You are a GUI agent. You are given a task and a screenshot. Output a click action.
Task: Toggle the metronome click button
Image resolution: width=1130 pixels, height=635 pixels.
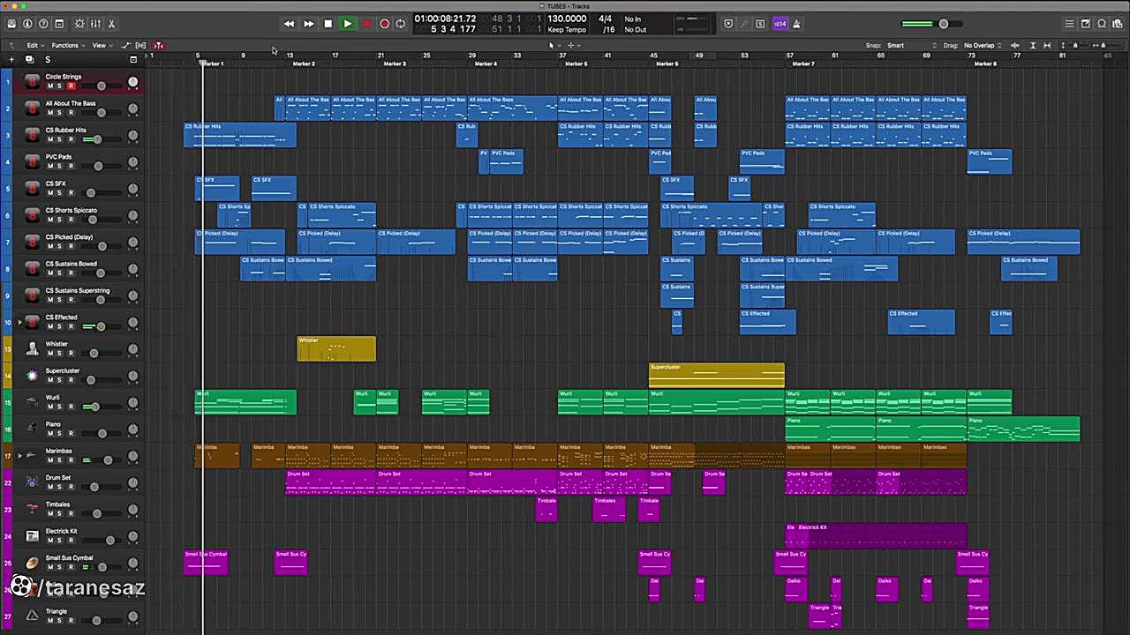coord(795,24)
